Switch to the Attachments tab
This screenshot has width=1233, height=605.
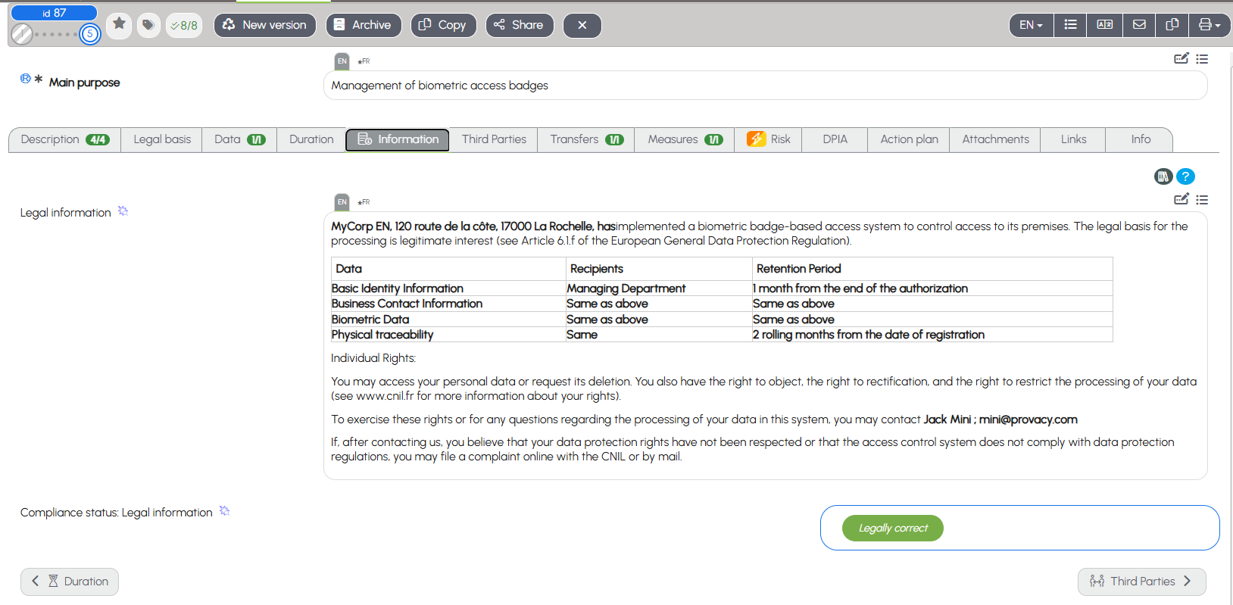pos(995,139)
